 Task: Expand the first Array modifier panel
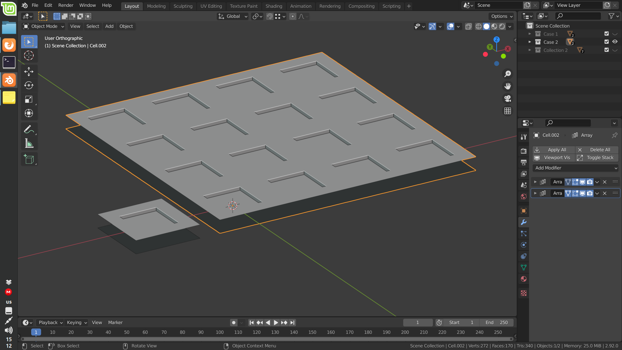(535, 182)
